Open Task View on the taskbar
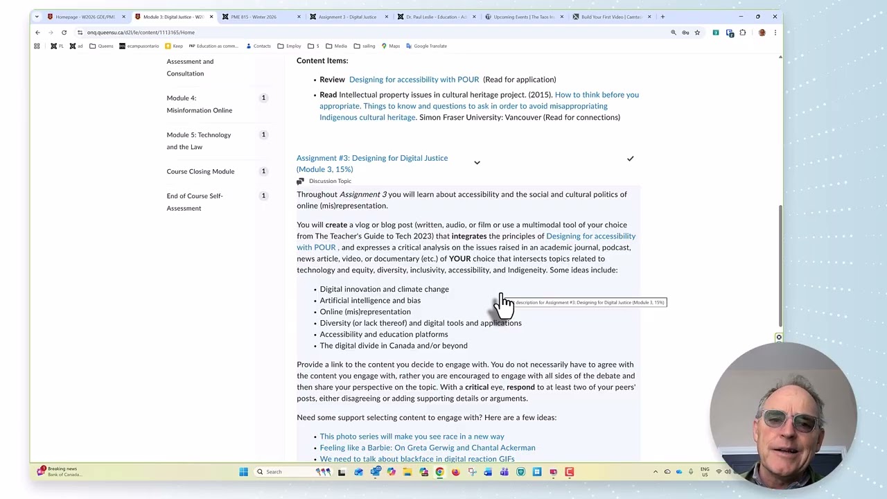 [x=342, y=472]
